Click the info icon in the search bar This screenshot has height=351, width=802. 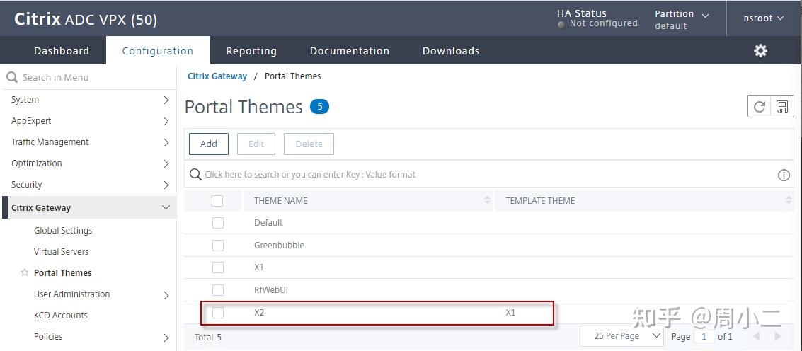click(784, 175)
